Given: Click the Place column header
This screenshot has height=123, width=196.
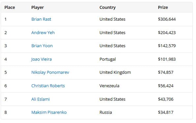Looking at the screenshot, I should tap(10, 8).
